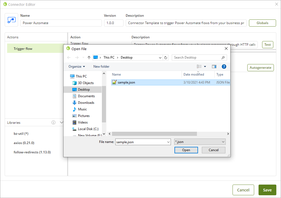Click the Version field showing 1.0.0
This screenshot has width=281, height=198.
114,23
